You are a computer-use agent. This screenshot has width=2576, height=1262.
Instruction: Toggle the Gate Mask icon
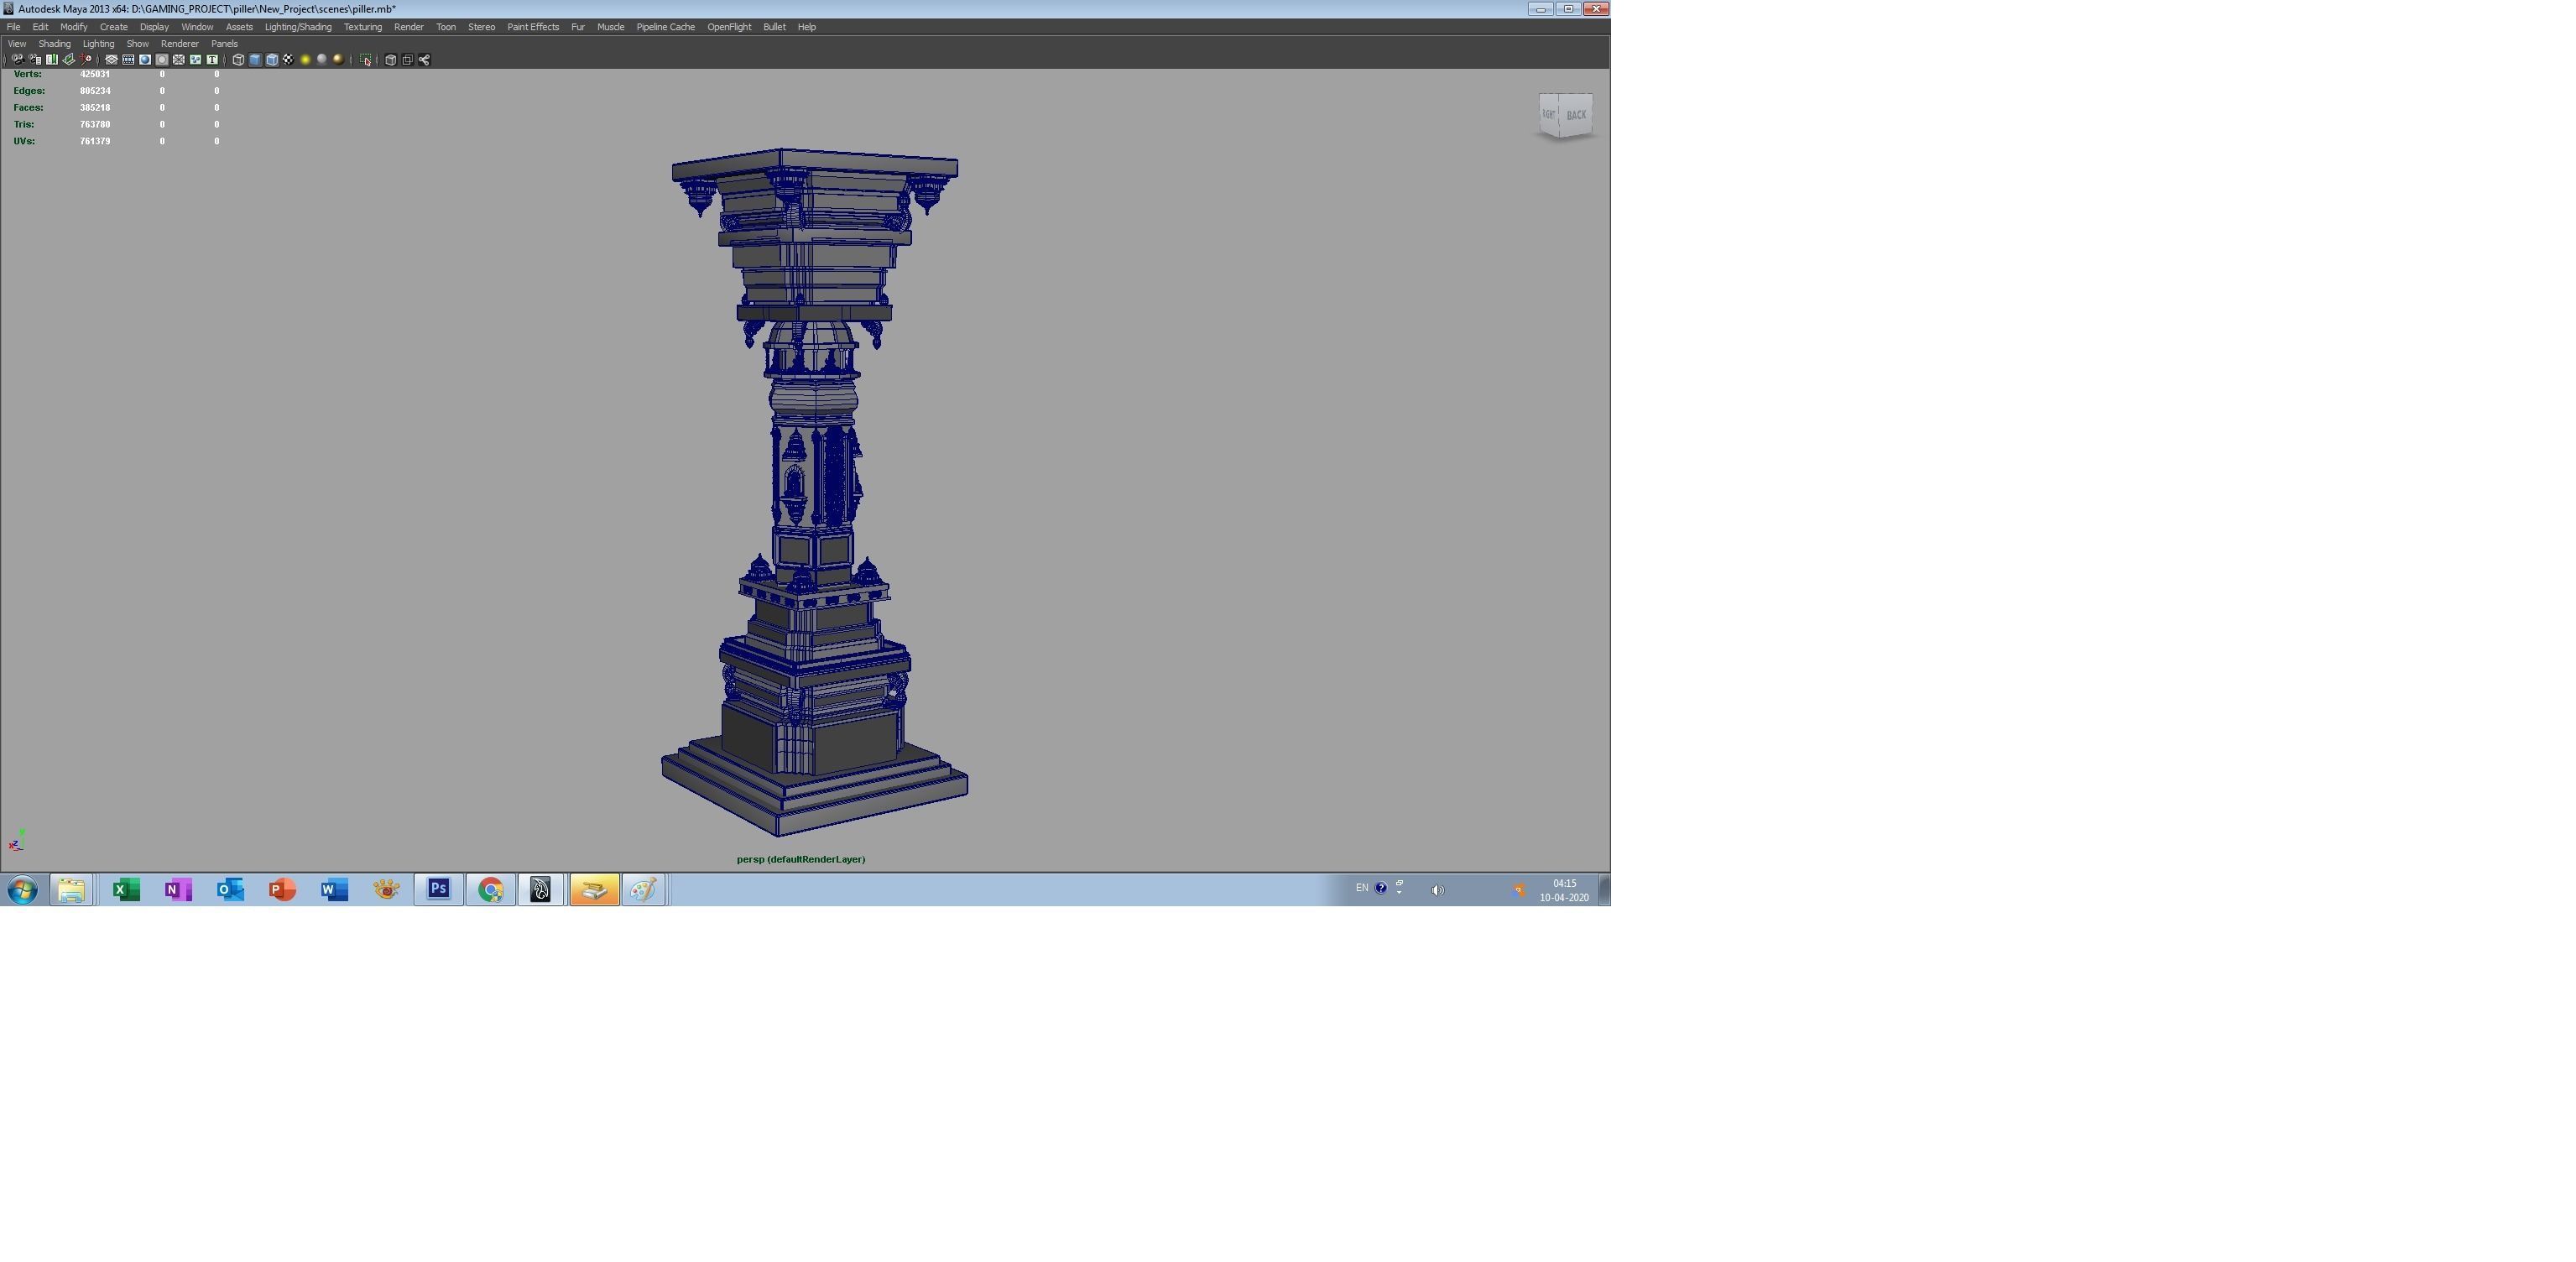[162, 60]
